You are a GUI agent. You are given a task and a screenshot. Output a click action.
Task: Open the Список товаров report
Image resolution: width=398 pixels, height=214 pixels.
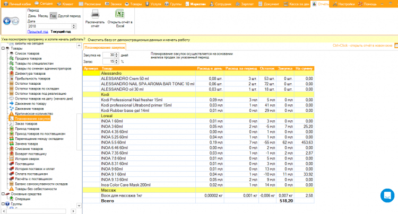[x=27, y=53]
